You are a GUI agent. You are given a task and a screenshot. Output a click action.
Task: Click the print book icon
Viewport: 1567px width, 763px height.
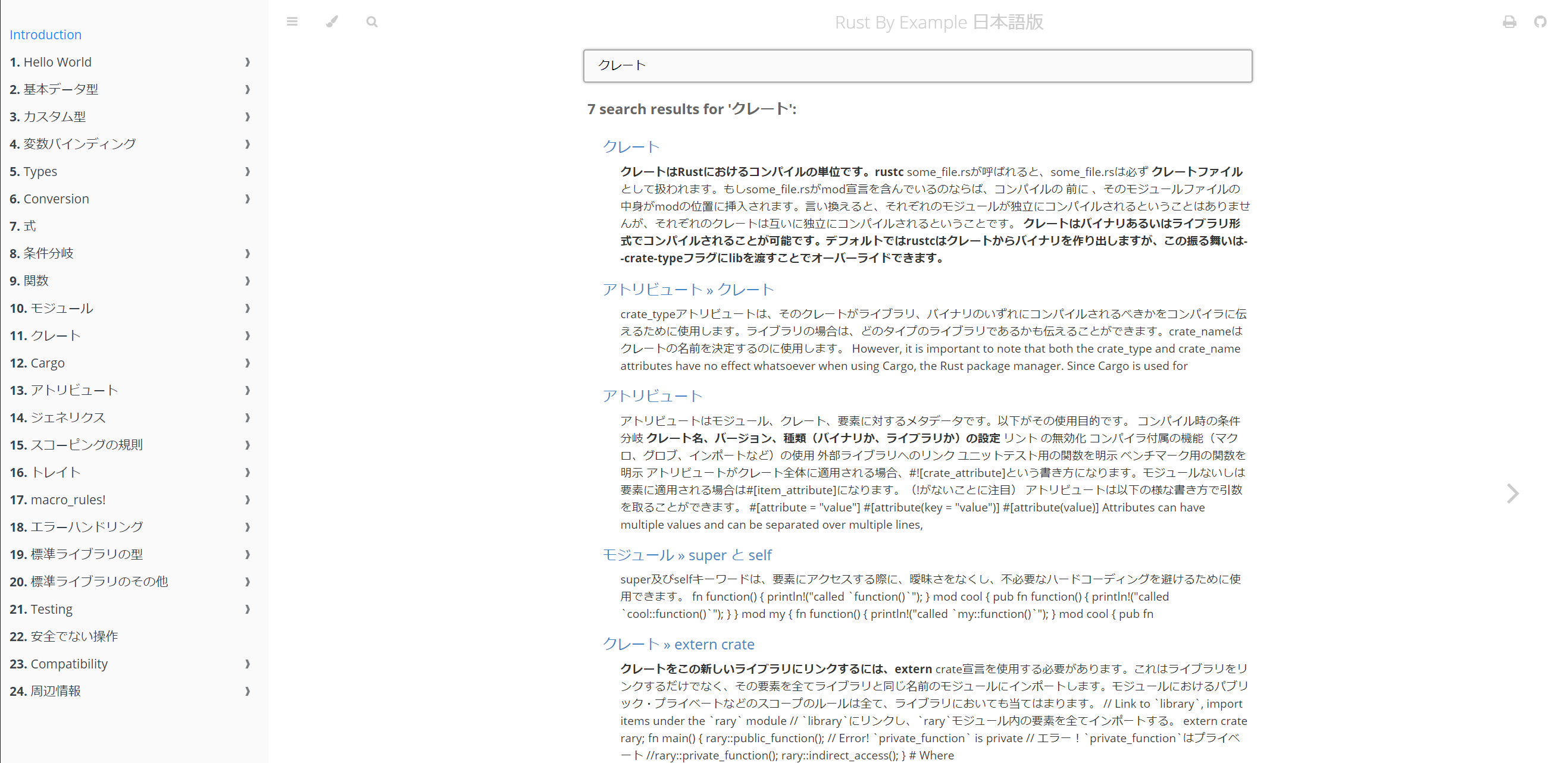coord(1509,22)
